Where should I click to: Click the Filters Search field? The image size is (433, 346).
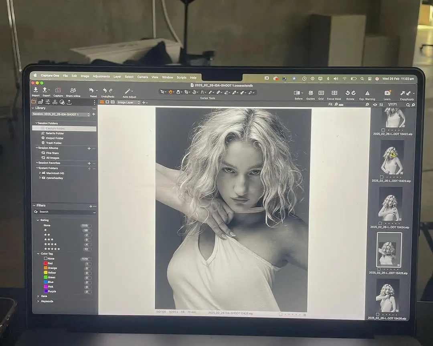pyautogui.click(x=65, y=212)
